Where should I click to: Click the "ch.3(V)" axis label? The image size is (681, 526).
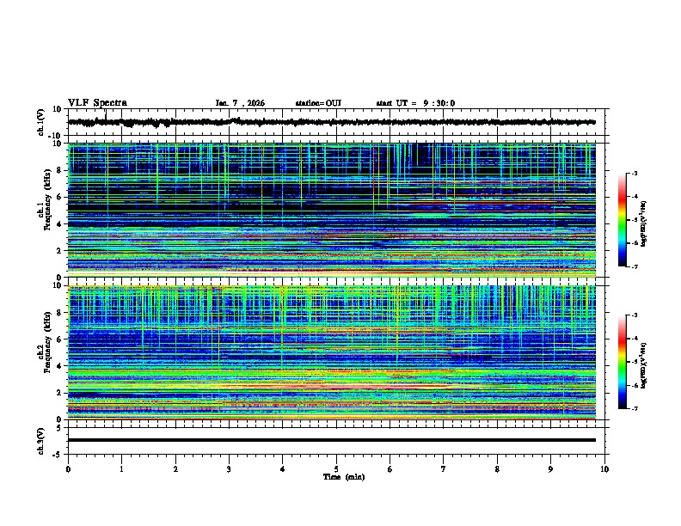point(41,441)
